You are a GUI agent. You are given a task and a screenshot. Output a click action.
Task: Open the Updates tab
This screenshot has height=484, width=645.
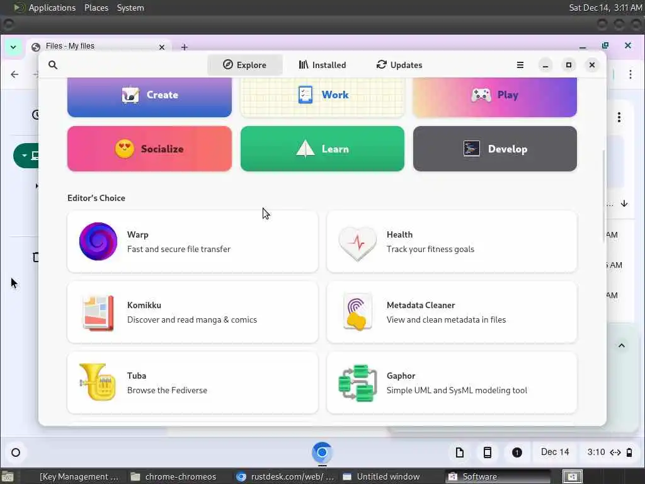tap(399, 65)
